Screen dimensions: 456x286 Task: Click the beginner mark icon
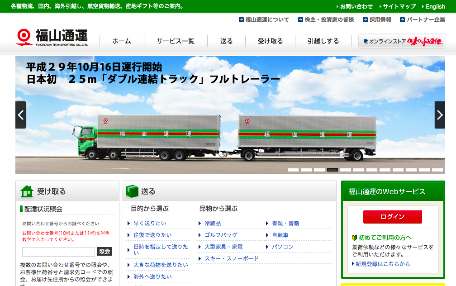pos(354,238)
